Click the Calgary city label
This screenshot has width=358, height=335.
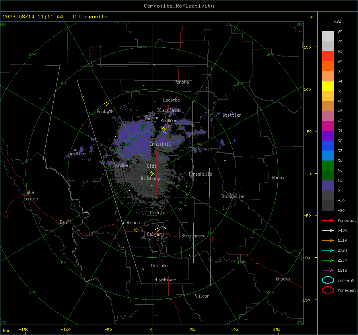[155, 234]
